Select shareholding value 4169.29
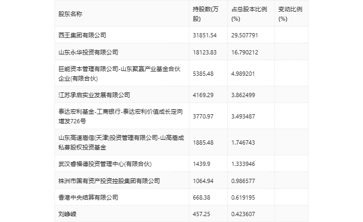This screenshot has height=222, width=363. coord(203,95)
